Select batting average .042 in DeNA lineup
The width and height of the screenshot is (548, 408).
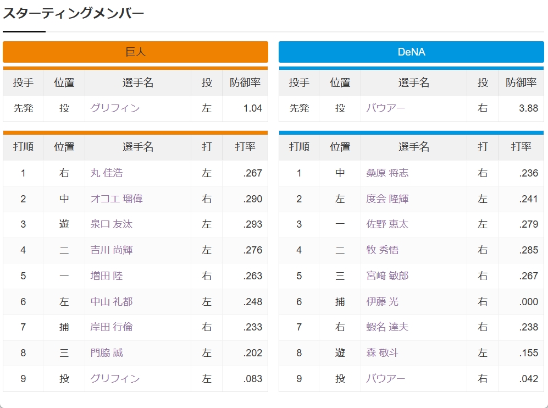(528, 379)
